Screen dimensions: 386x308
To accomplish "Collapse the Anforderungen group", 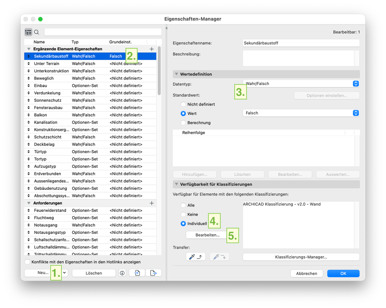I will 29,203.
